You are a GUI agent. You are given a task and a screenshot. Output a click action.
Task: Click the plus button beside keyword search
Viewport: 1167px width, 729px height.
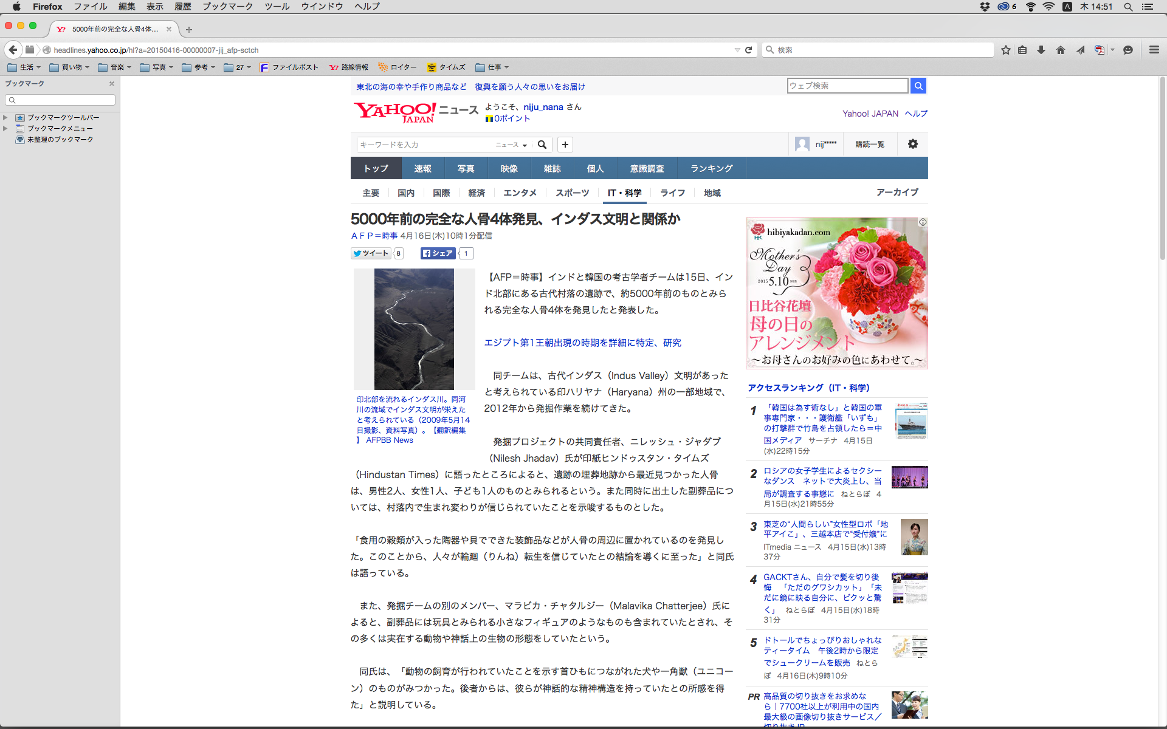click(x=565, y=145)
